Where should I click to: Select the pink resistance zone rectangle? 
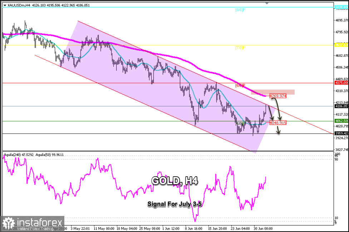pyautogui.click(x=273, y=92)
